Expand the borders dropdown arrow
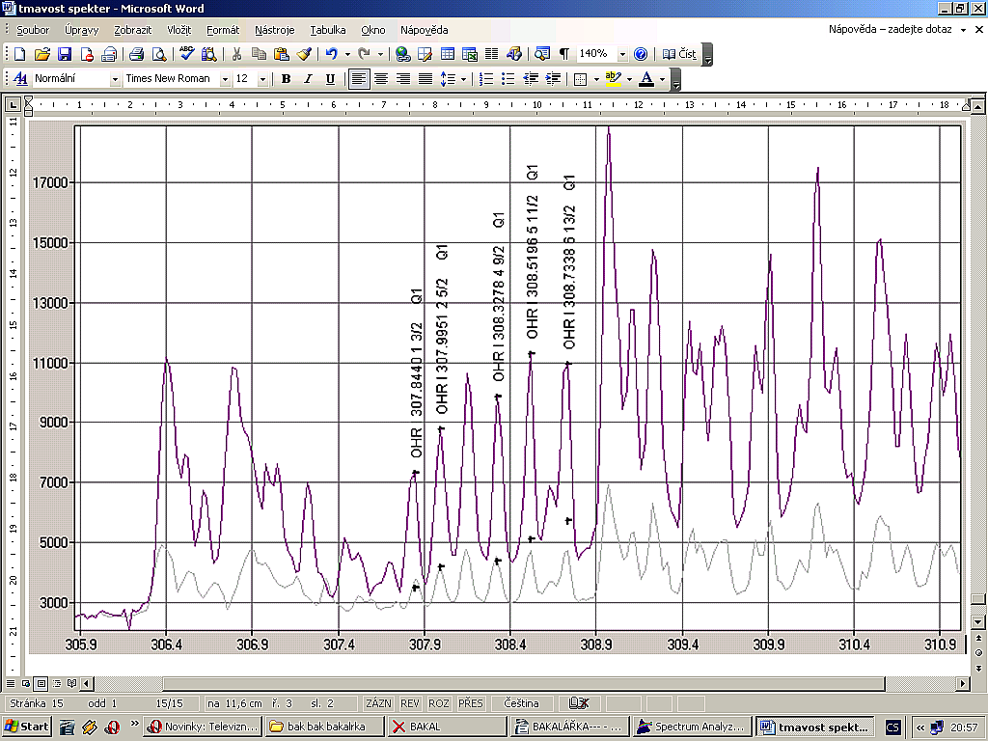Image resolution: width=988 pixels, height=741 pixels. pyautogui.click(x=596, y=79)
